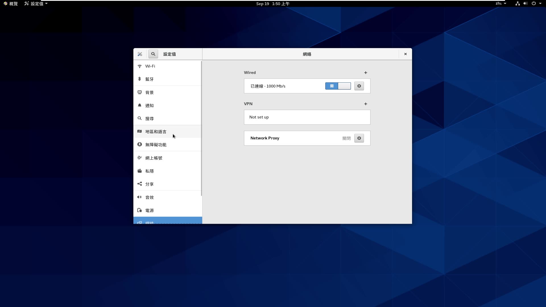
Task: Add a new wired connection with plus button
Action: pyautogui.click(x=366, y=72)
